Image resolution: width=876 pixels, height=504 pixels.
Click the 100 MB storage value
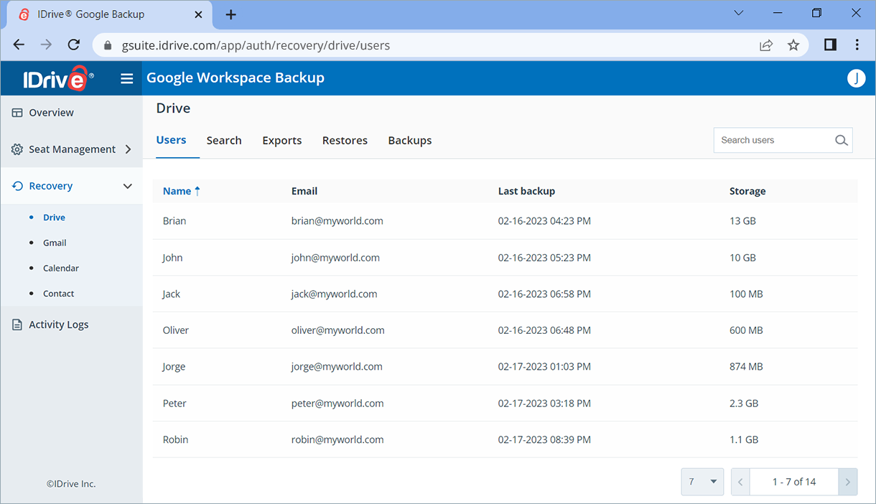point(746,294)
